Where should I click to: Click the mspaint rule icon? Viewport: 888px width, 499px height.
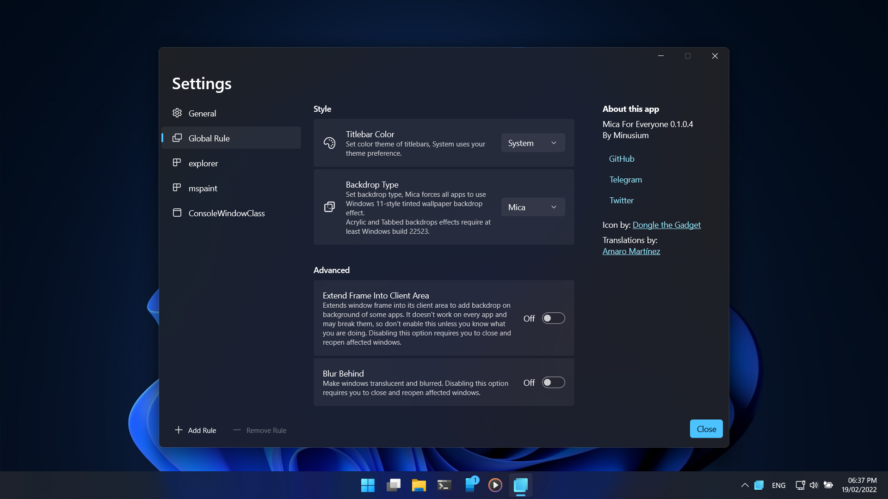(177, 188)
